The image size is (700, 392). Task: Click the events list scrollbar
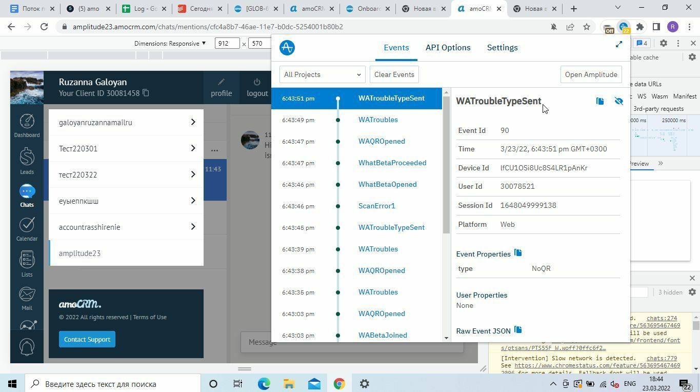pos(446,164)
